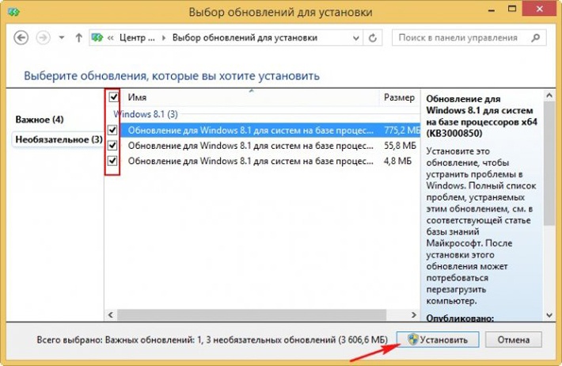Screen dimensions: 562x366
Task: Close the update selection window
Action: [x=540, y=10]
